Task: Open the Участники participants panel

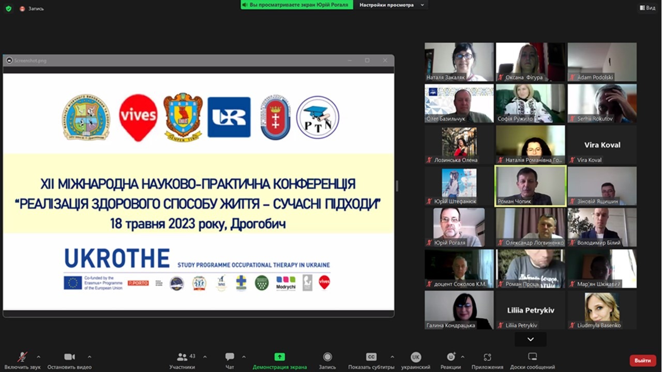Action: pos(182,357)
